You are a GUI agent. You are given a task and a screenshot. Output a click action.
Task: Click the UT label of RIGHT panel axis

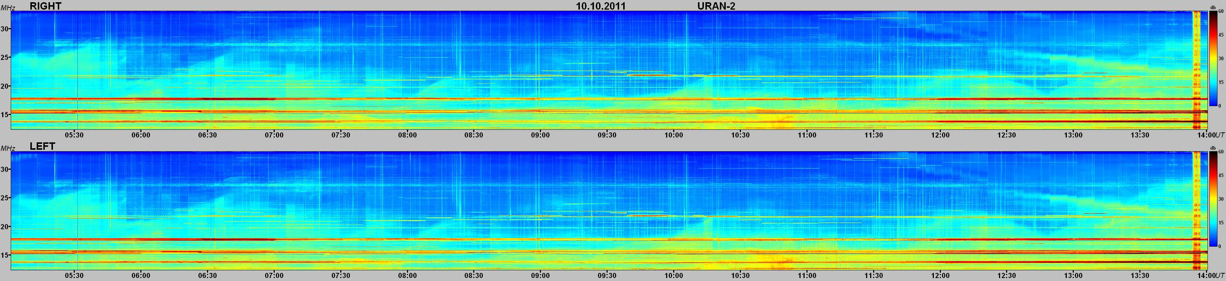tap(1220, 135)
